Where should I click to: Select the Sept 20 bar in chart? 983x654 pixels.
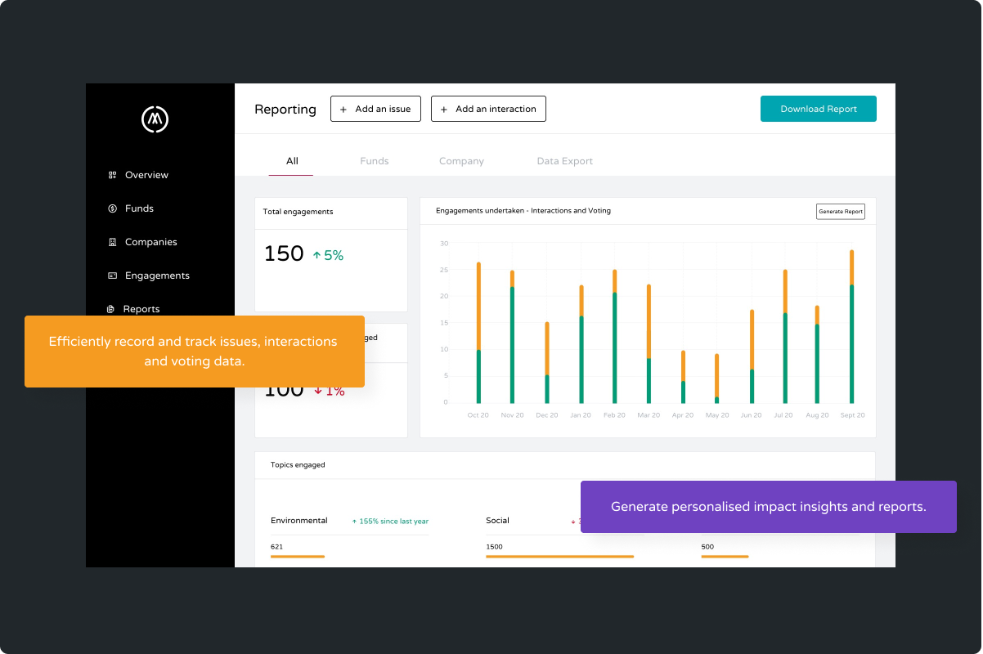851,326
